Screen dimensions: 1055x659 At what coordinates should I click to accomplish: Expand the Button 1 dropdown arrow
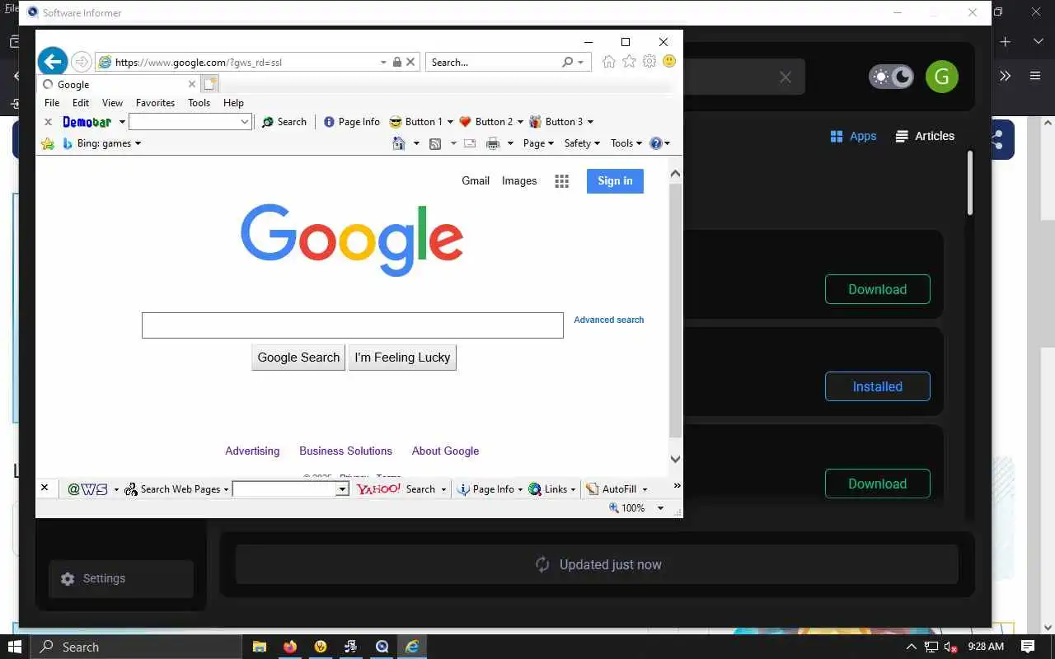[x=450, y=122]
